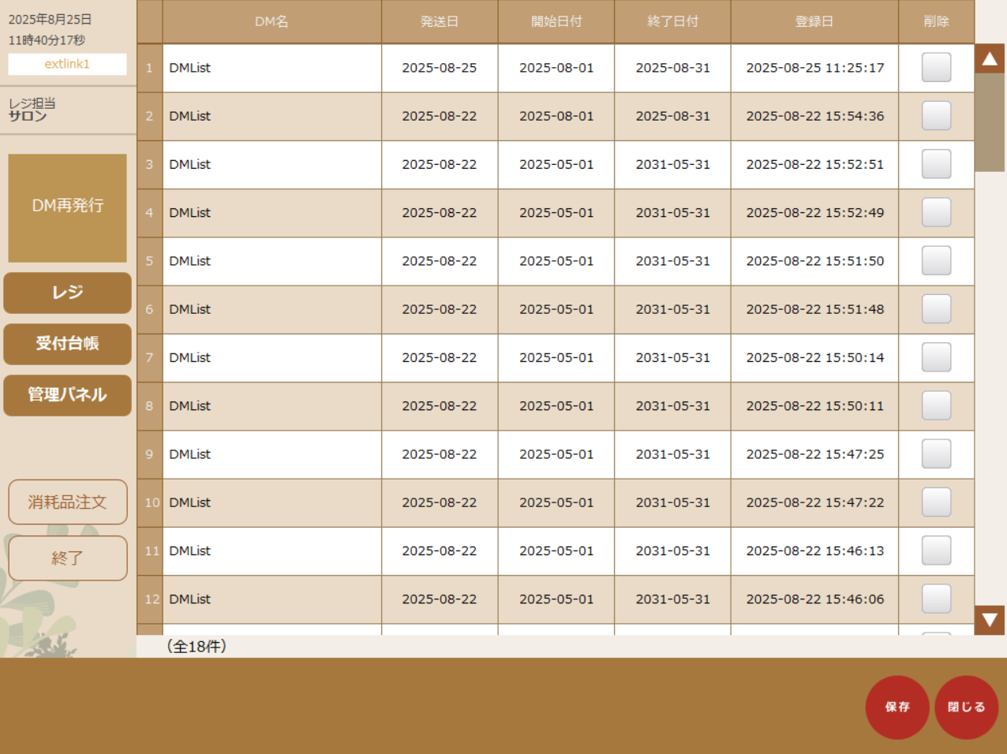The height and width of the screenshot is (754, 1007).
Task: Click the 登録日 column header
Action: coord(814,21)
